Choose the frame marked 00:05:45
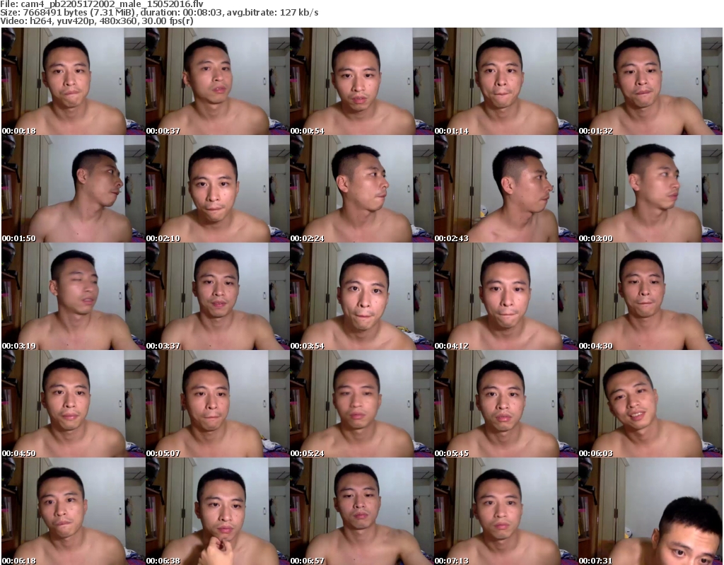The width and height of the screenshot is (724, 565). 506,404
